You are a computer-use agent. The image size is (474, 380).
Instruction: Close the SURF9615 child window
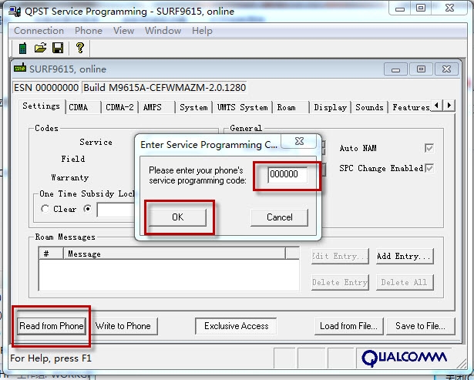446,69
